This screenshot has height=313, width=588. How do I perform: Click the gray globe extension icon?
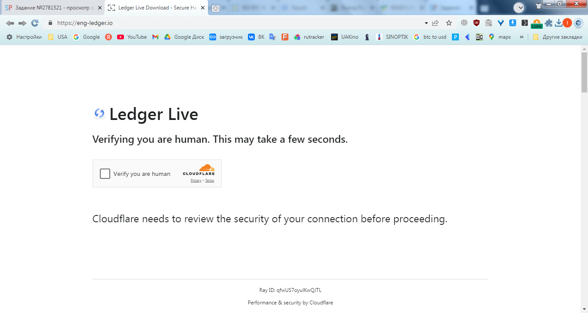464,23
